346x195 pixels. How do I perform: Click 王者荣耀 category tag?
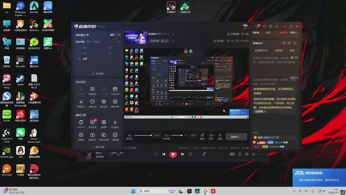click(159, 41)
